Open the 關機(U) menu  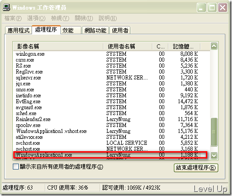[x=84, y=18]
